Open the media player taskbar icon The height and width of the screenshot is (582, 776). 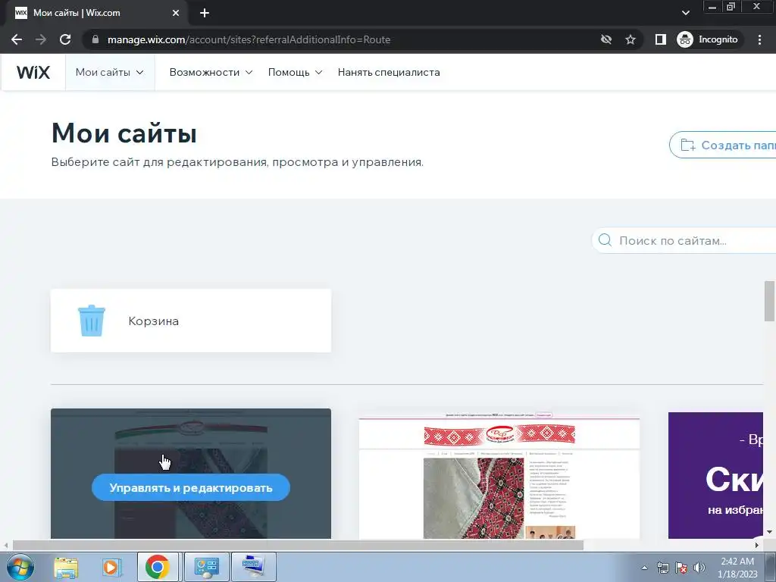coord(111,567)
